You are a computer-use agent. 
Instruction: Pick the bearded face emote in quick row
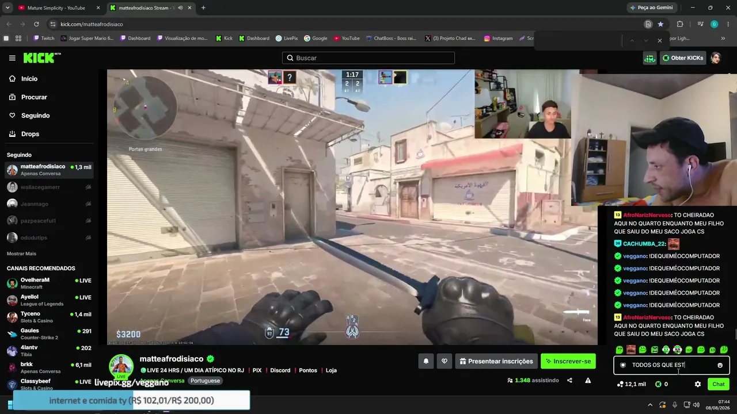coord(631,350)
